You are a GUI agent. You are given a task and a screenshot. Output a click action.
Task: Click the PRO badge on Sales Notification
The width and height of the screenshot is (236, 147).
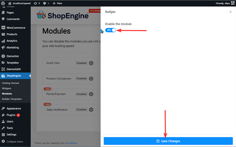click(x=47, y=104)
